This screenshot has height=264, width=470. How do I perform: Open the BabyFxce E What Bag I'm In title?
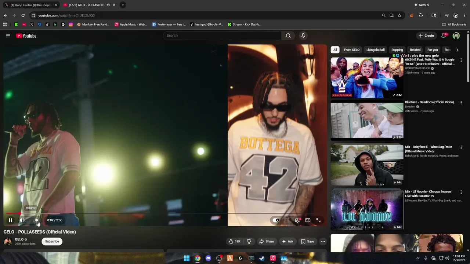point(429,149)
